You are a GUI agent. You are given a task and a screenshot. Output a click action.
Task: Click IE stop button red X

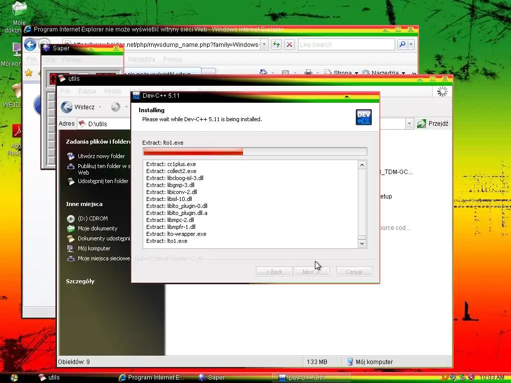(289, 44)
